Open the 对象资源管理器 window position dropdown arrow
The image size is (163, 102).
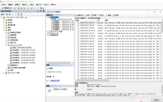coord(38,11)
